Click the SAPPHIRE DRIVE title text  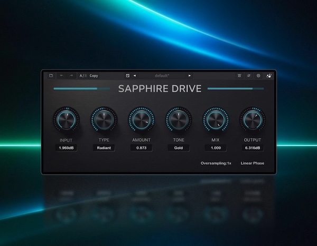[x=160, y=88]
